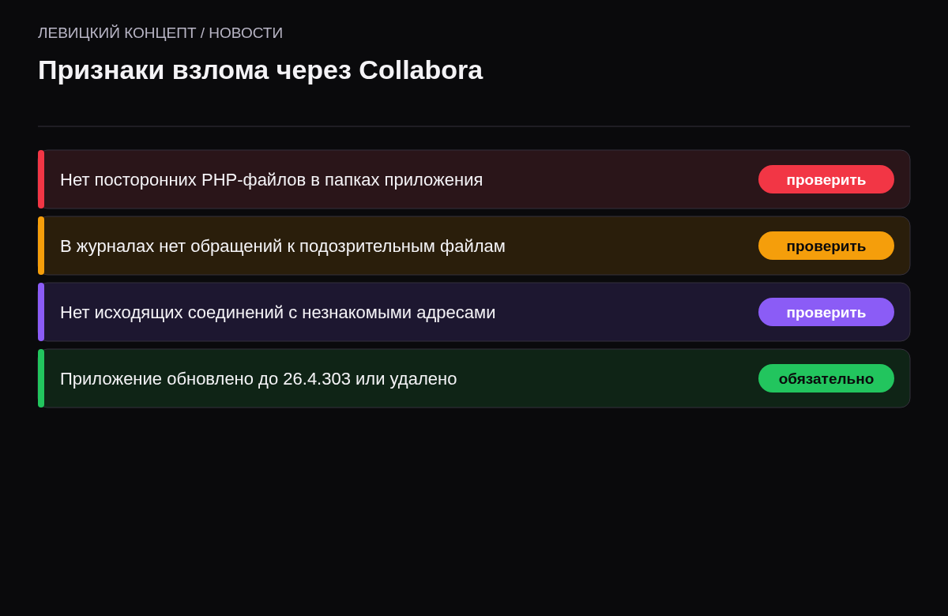The width and height of the screenshot is (948, 616).
Task: Select text 'Нет посторонних PHP-файлов в папках приложения'
Action: click(271, 180)
